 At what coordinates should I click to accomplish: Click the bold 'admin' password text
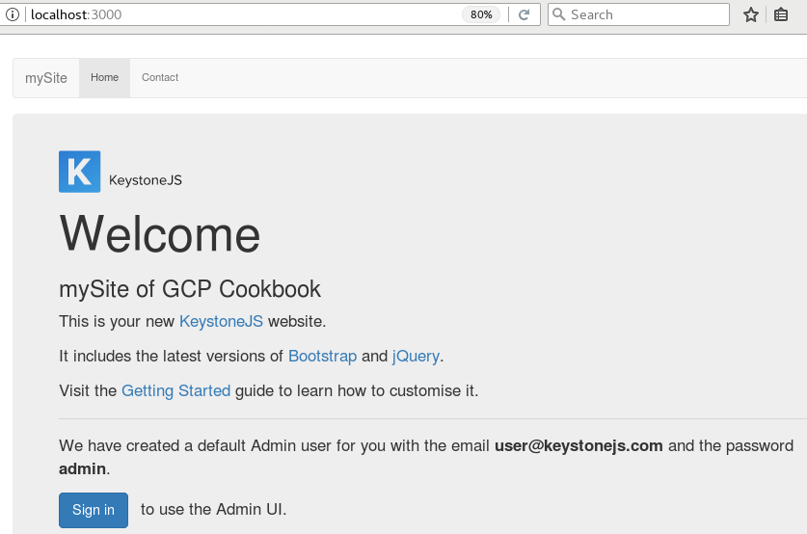[82, 468]
